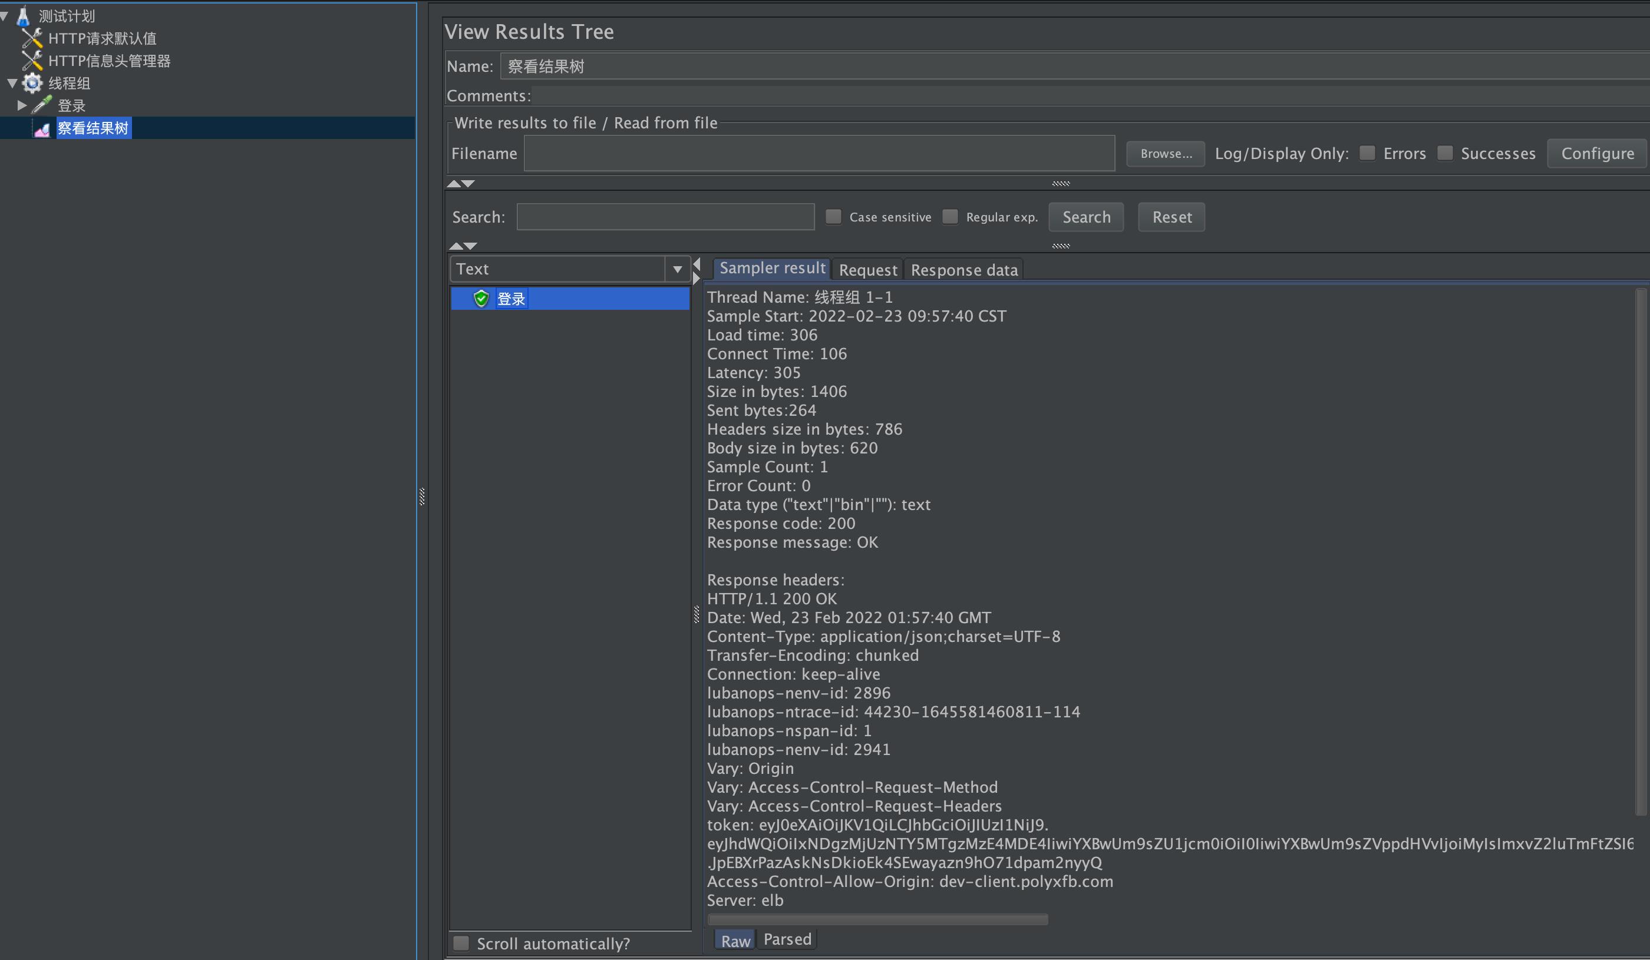Expand results list with right arrow
The image size is (1650, 960).
(x=697, y=278)
